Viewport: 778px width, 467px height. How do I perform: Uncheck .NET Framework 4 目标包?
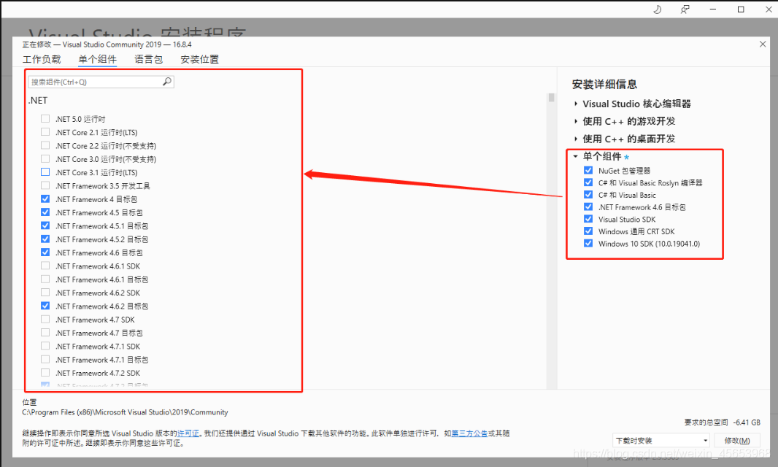tap(45, 199)
